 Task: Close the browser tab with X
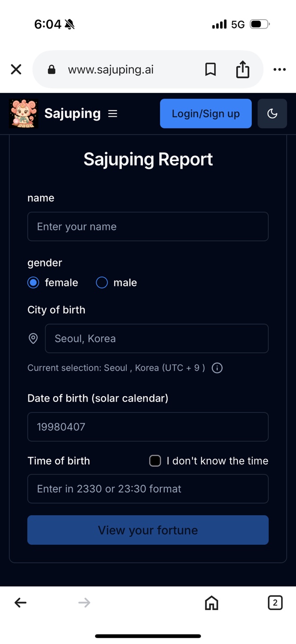pyautogui.click(x=16, y=69)
